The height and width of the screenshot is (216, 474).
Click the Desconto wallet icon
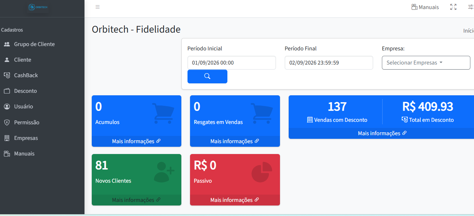(7, 91)
